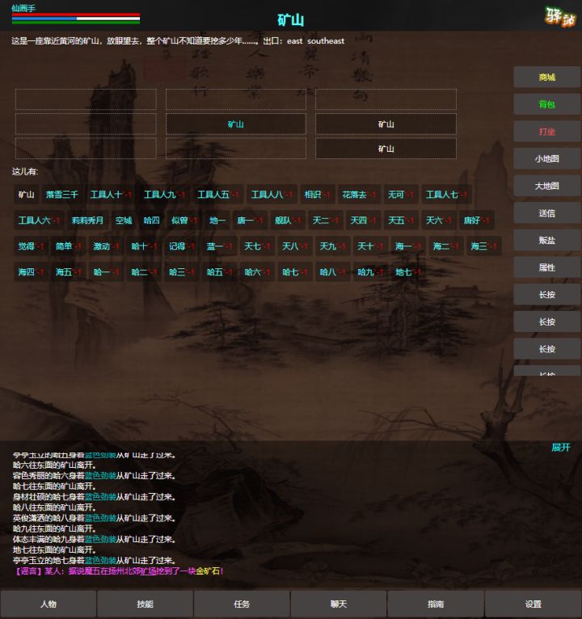Image resolution: width=582 pixels, height=619 pixels.
Task: Select 哈八 in the room list
Action: [x=332, y=272]
